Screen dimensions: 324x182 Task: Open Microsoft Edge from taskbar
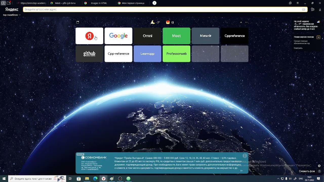point(95,179)
